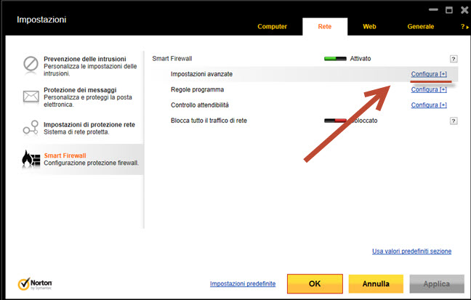
Task: Open the question mark help menu in header
Action: point(464,27)
